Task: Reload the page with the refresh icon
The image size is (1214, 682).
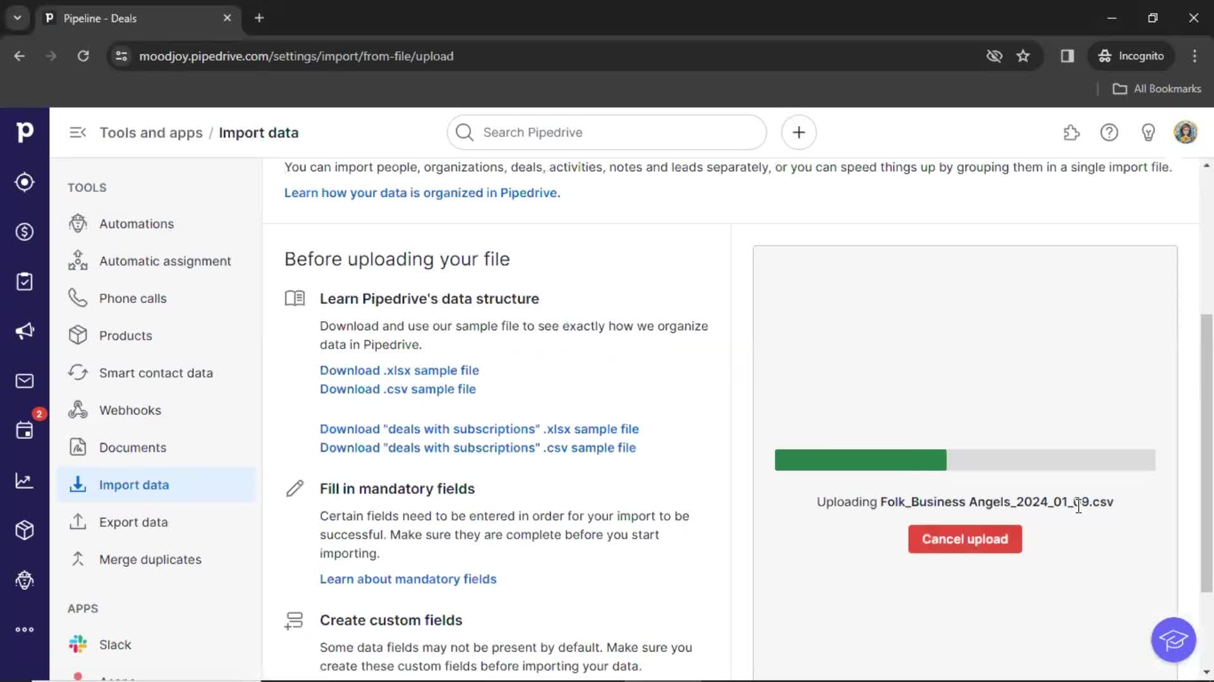Action: (x=83, y=56)
